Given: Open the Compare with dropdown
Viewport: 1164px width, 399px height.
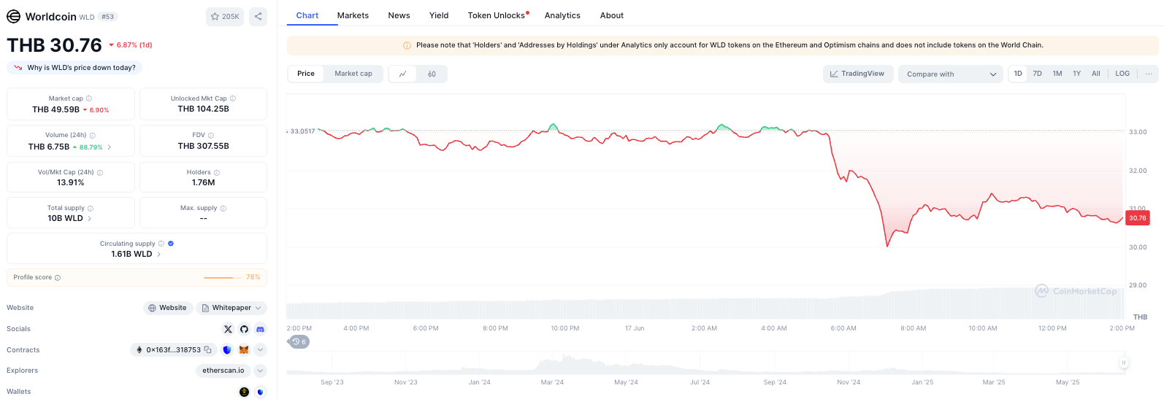Looking at the screenshot, I should [951, 74].
